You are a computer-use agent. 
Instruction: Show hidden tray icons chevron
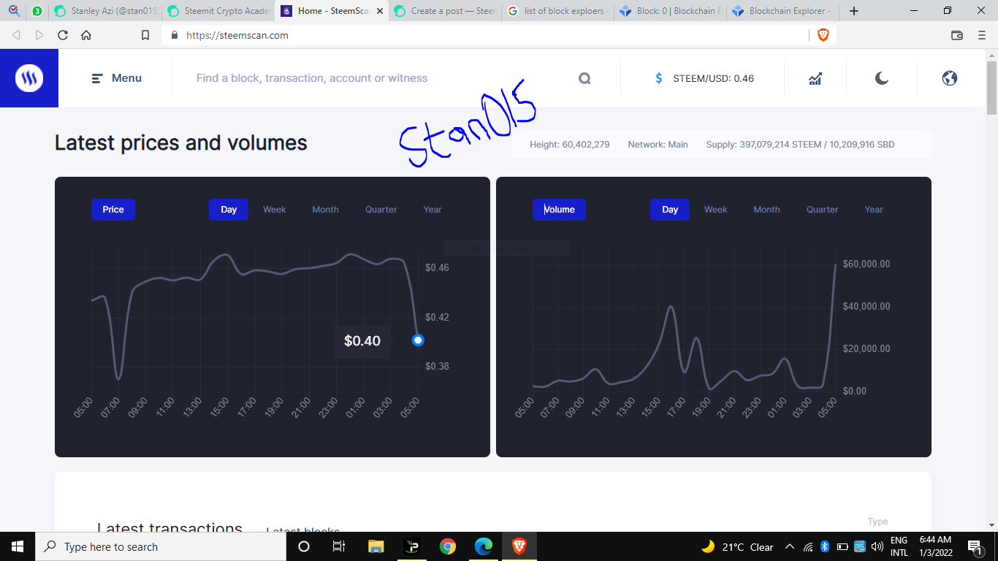point(790,546)
